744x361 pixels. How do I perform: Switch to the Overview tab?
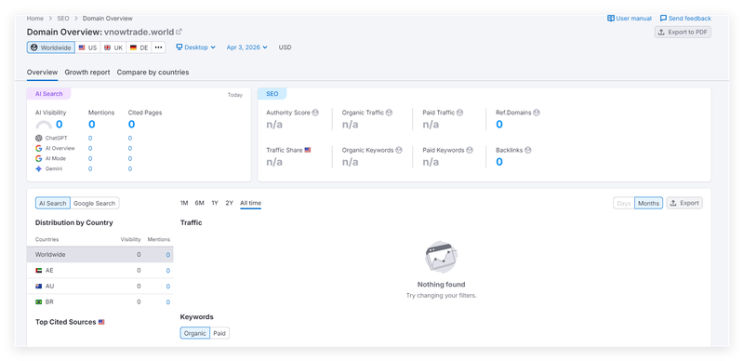(x=42, y=73)
